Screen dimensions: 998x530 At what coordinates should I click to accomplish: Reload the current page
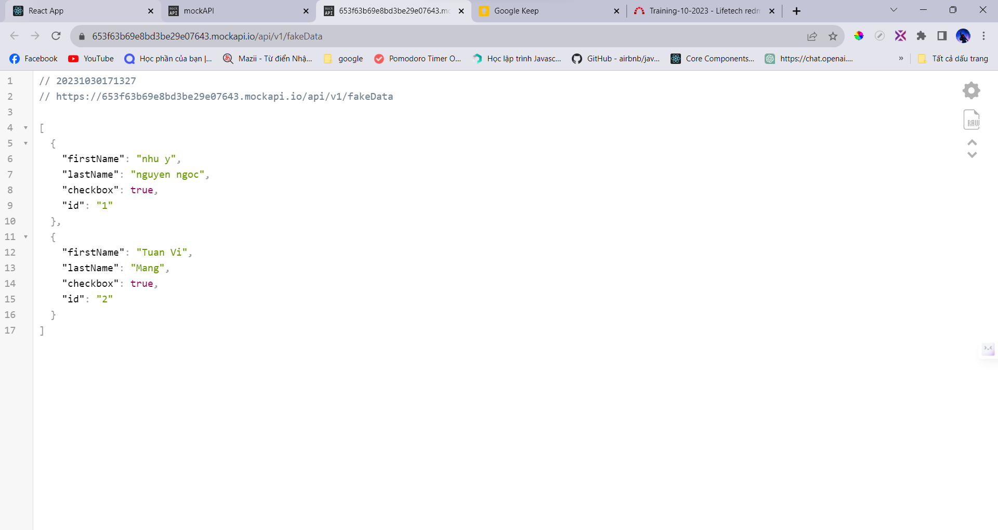point(56,36)
